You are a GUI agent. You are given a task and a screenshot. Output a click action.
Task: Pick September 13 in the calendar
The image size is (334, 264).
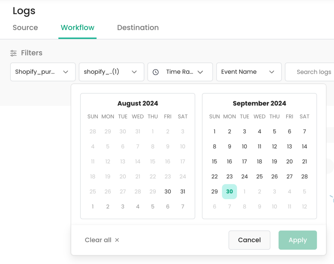click(290, 146)
